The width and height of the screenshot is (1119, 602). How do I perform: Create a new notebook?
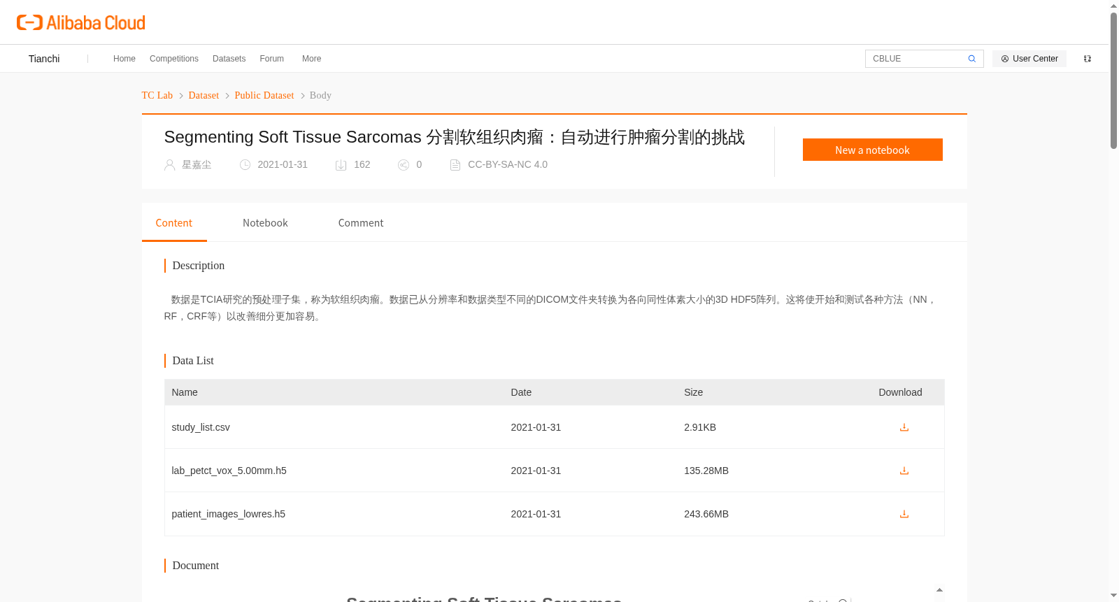point(872,150)
